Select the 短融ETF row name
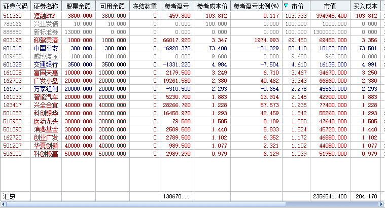 (x=45, y=16)
